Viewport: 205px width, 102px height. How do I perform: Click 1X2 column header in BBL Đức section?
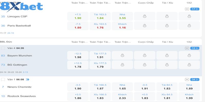(x=189, y=42)
